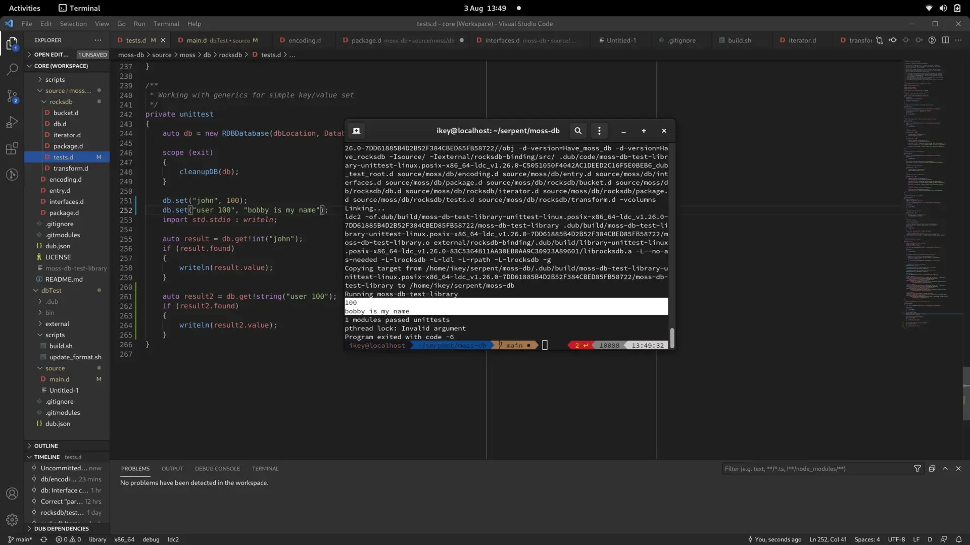Open the terminal window hamburger menu
Image resolution: width=970 pixels, height=545 pixels.
tap(599, 131)
